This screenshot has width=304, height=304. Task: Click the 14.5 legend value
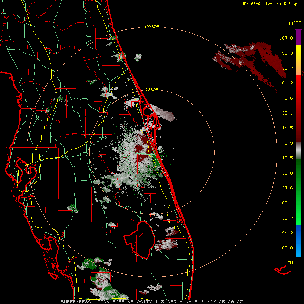[287, 128]
